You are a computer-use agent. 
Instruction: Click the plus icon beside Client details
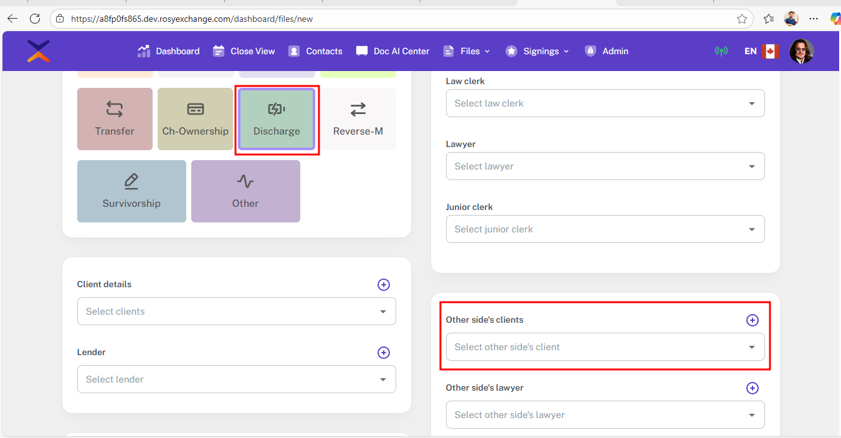[384, 285]
